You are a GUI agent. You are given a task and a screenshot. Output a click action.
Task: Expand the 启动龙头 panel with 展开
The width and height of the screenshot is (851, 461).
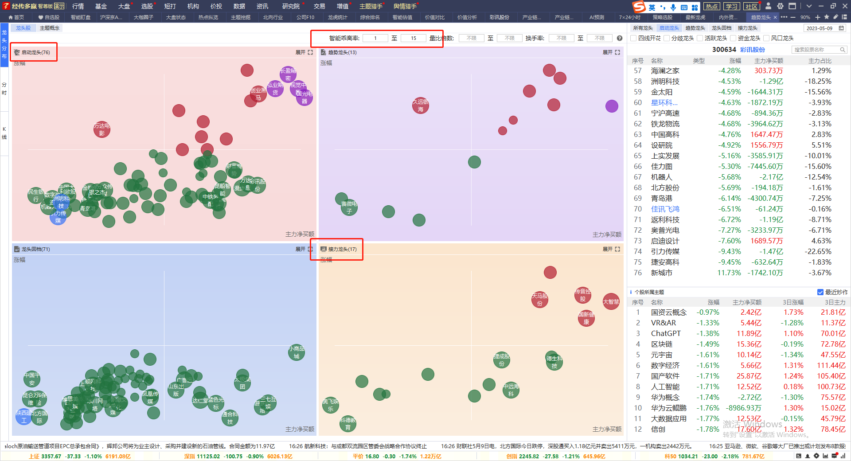click(x=301, y=52)
